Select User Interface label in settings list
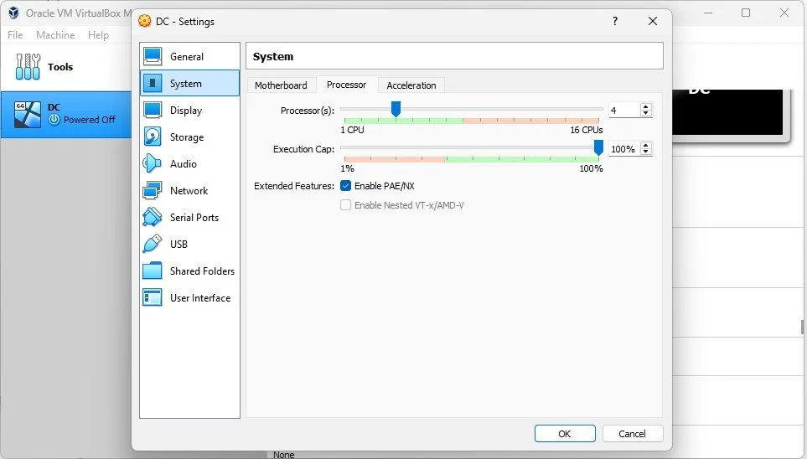This screenshot has height=459, width=807. (200, 297)
